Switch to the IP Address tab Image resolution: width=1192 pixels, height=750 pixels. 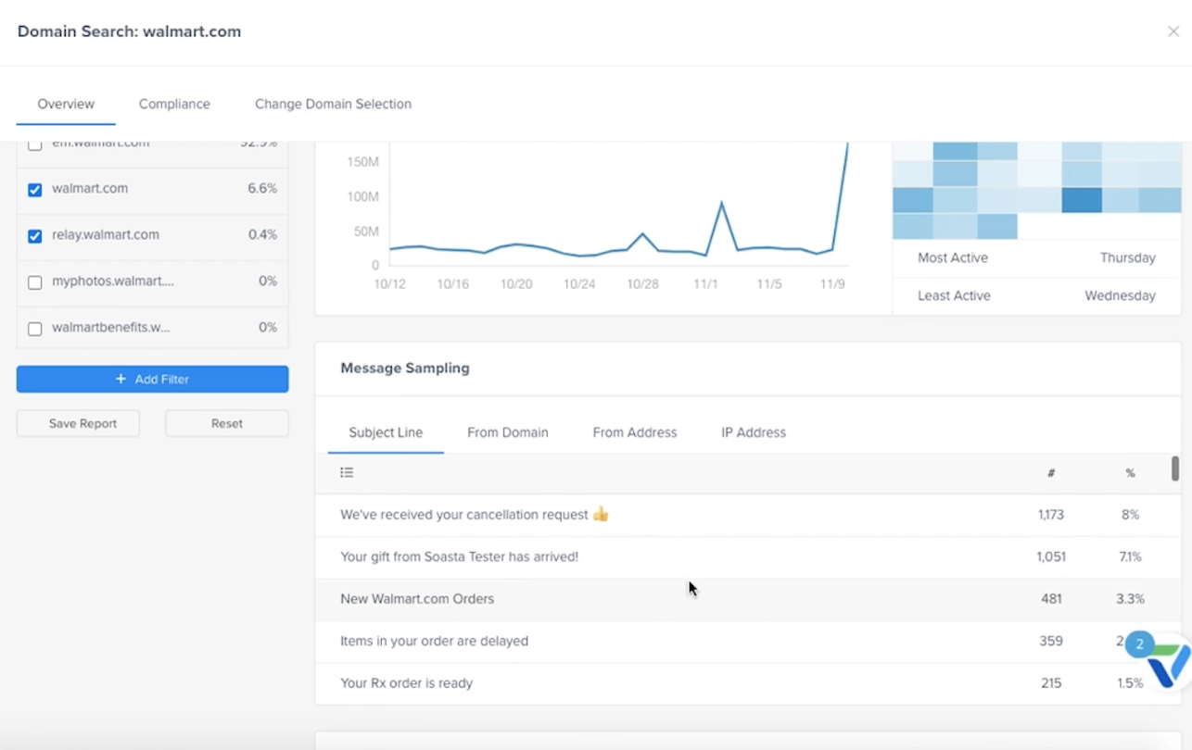click(754, 432)
